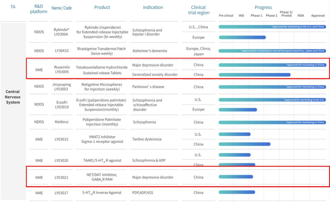The height and width of the screenshot is (202, 330).
Task: Click the Rykindo Europe progress bar
Action: (x=242, y=37)
